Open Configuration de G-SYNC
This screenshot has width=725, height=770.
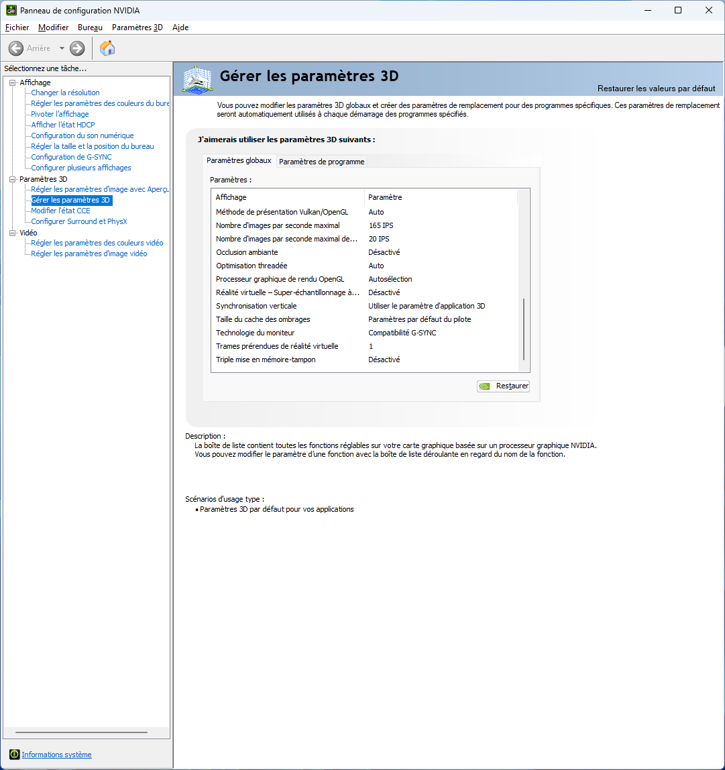(71, 157)
